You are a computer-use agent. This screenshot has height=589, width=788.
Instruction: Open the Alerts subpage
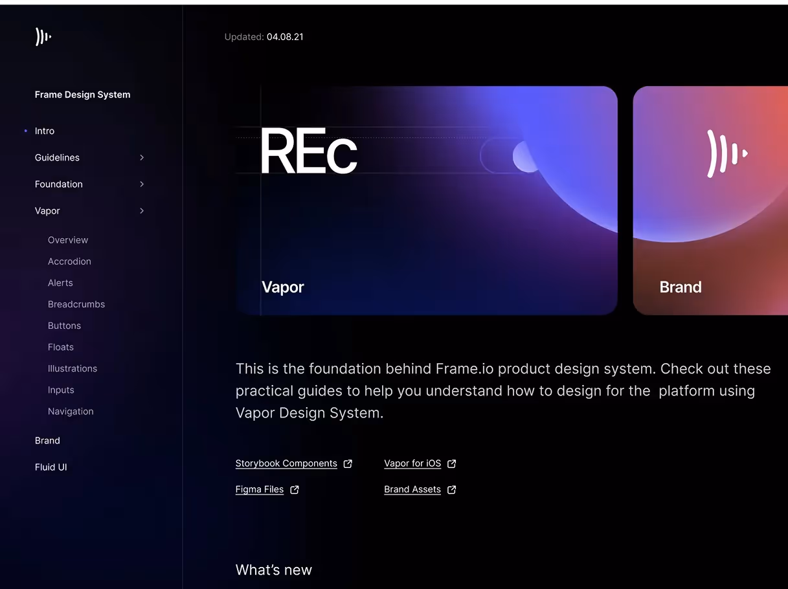[60, 282]
